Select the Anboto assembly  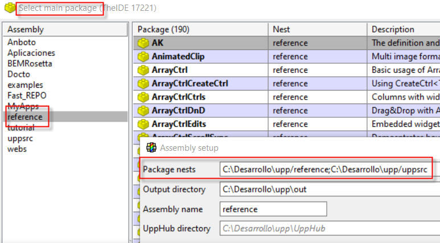22,42
